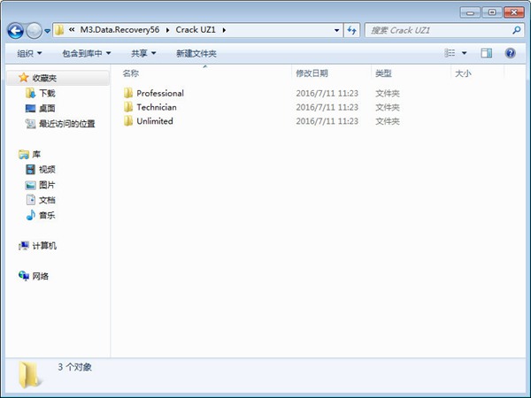Click the Unlimited folder name
Image resolution: width=531 pixels, height=398 pixels.
pyautogui.click(x=155, y=121)
